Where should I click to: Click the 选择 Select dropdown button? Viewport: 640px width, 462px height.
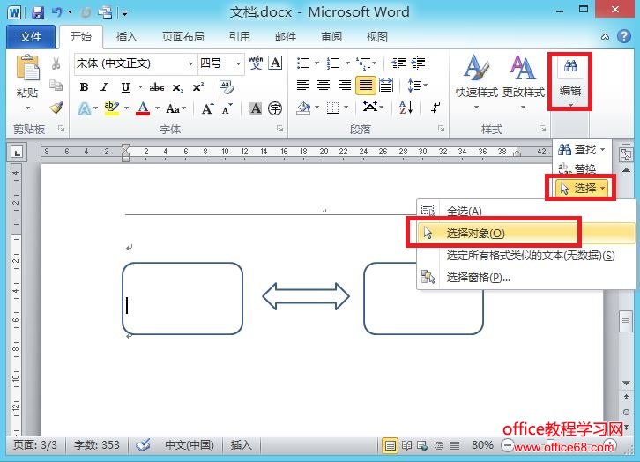pos(581,188)
